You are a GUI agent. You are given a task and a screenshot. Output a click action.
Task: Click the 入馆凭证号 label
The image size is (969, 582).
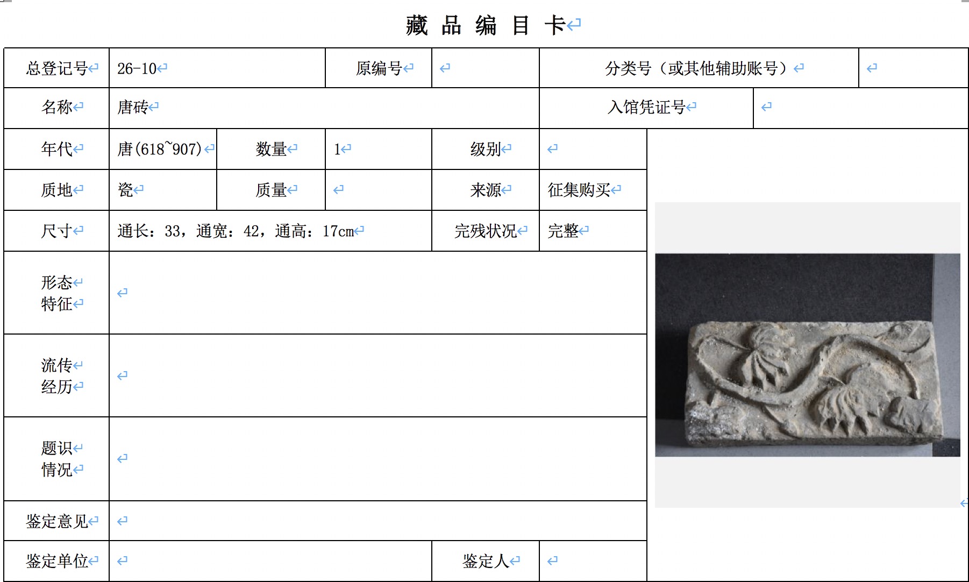pyautogui.click(x=646, y=108)
